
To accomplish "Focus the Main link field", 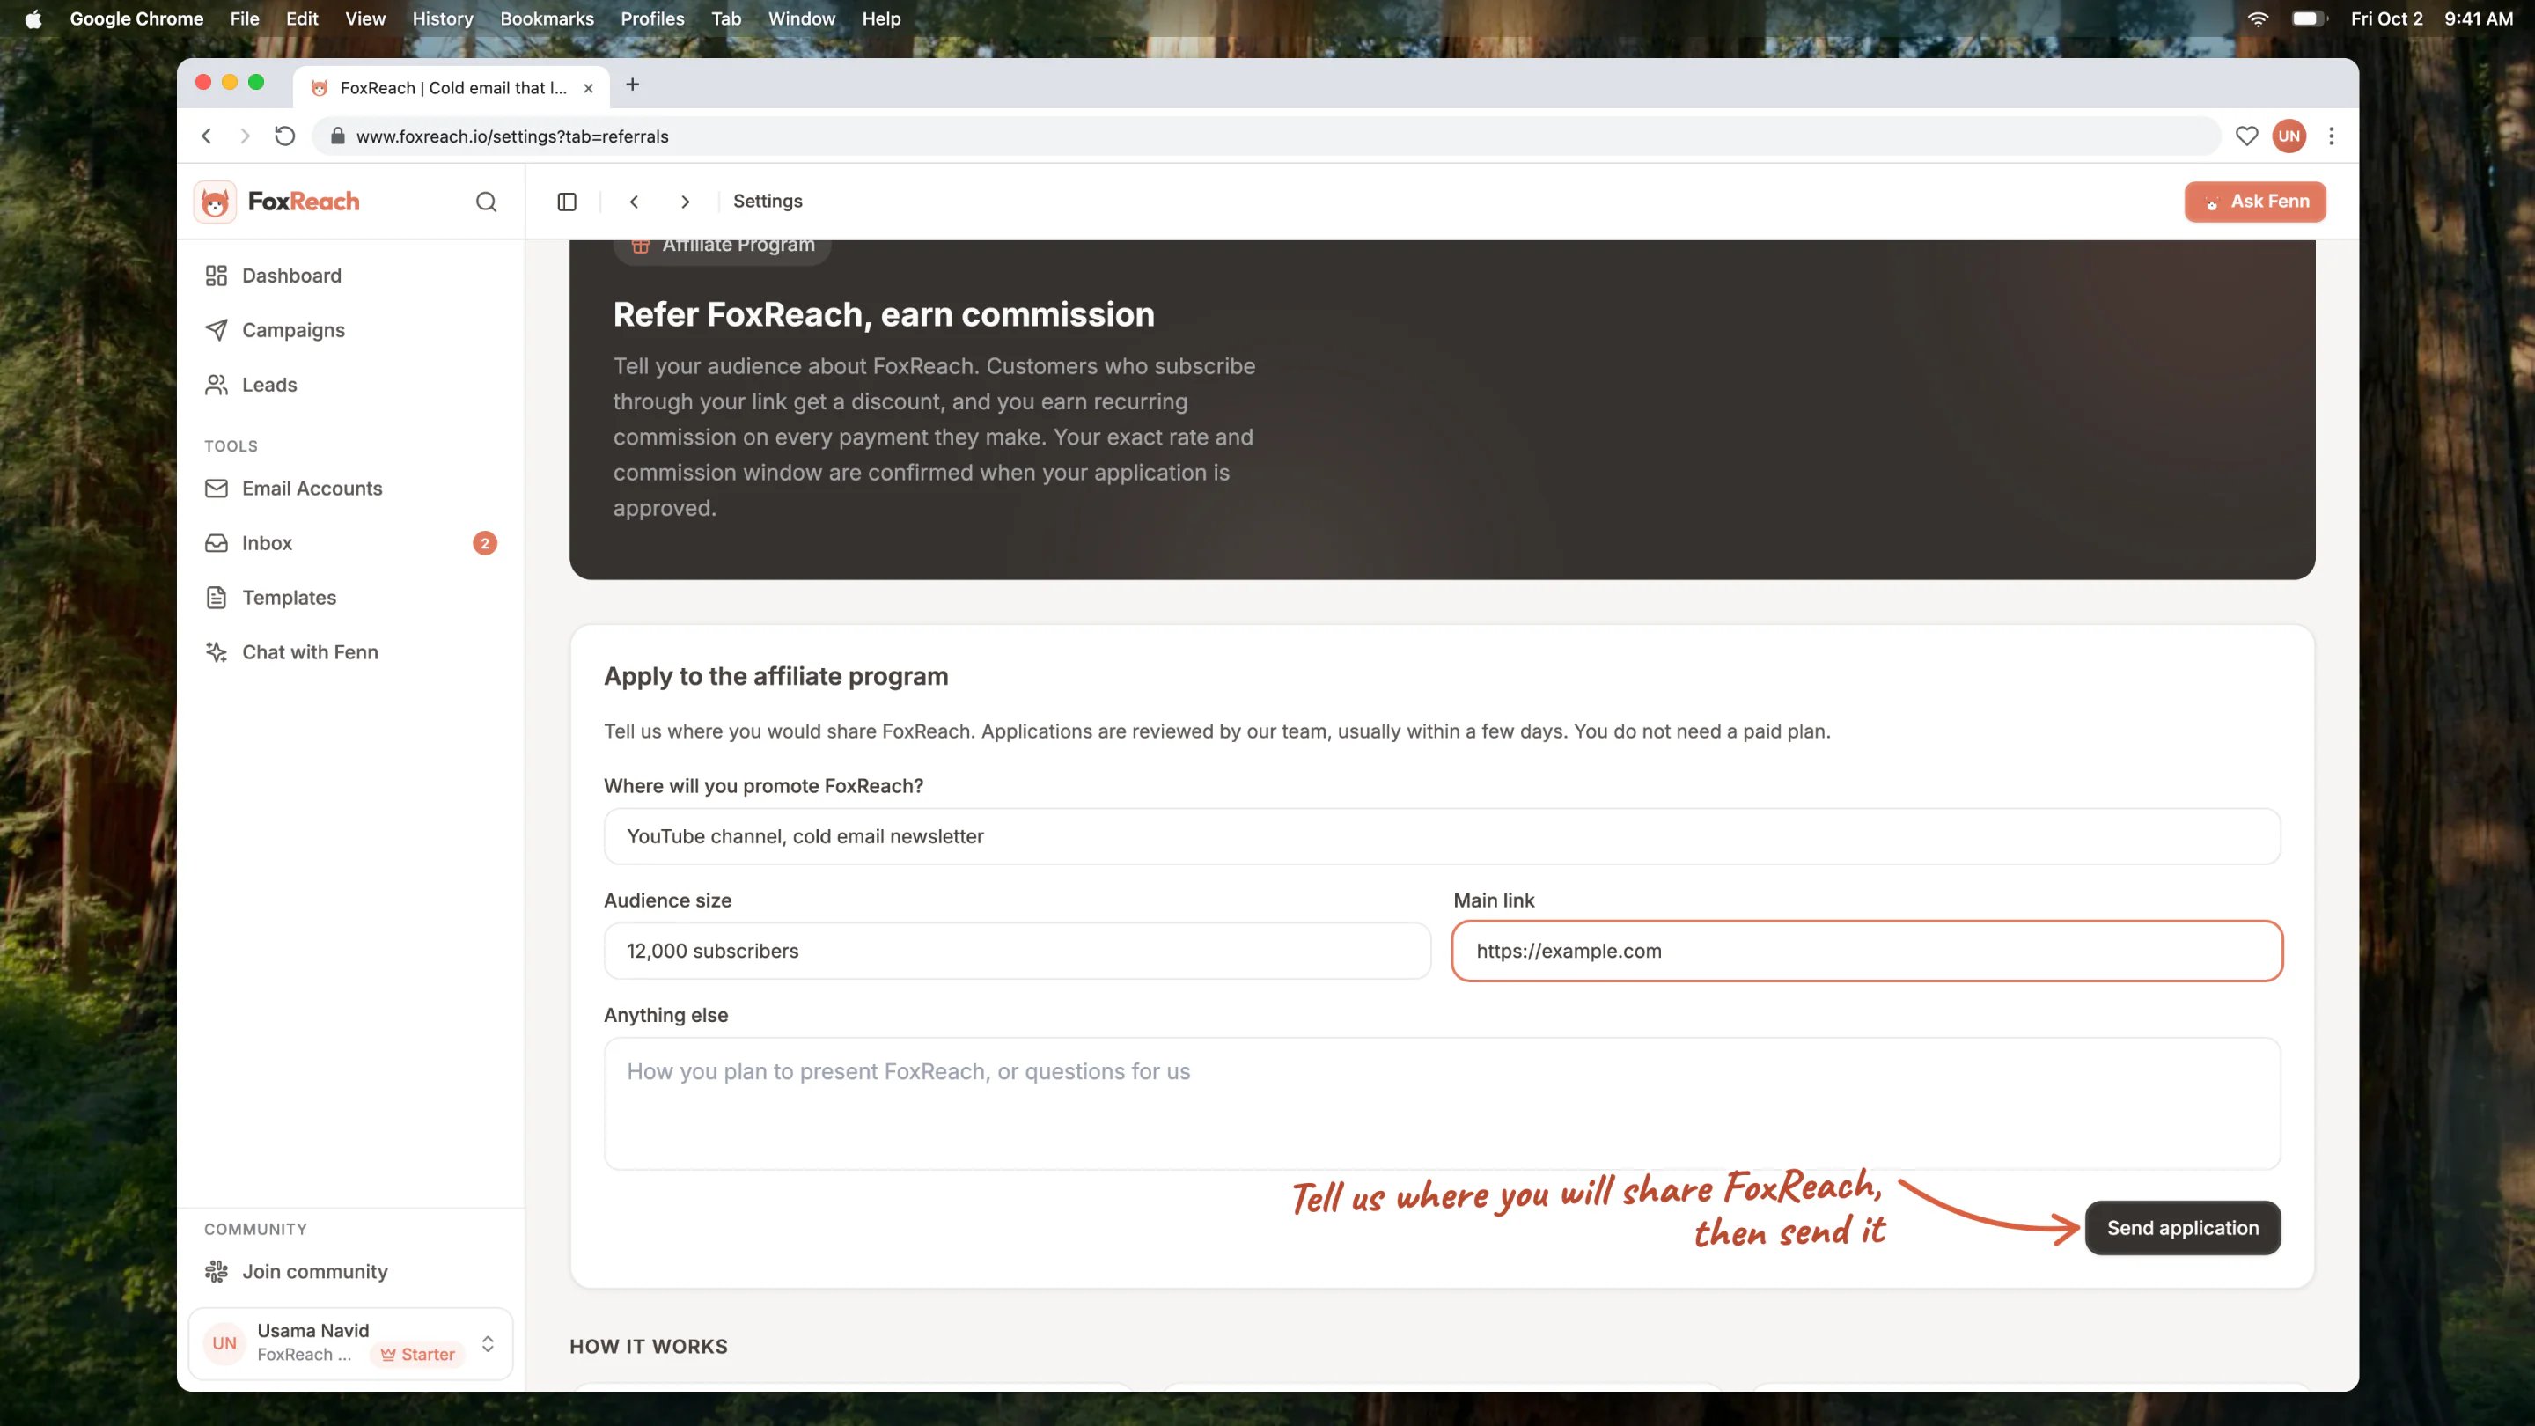I will (x=1867, y=951).
